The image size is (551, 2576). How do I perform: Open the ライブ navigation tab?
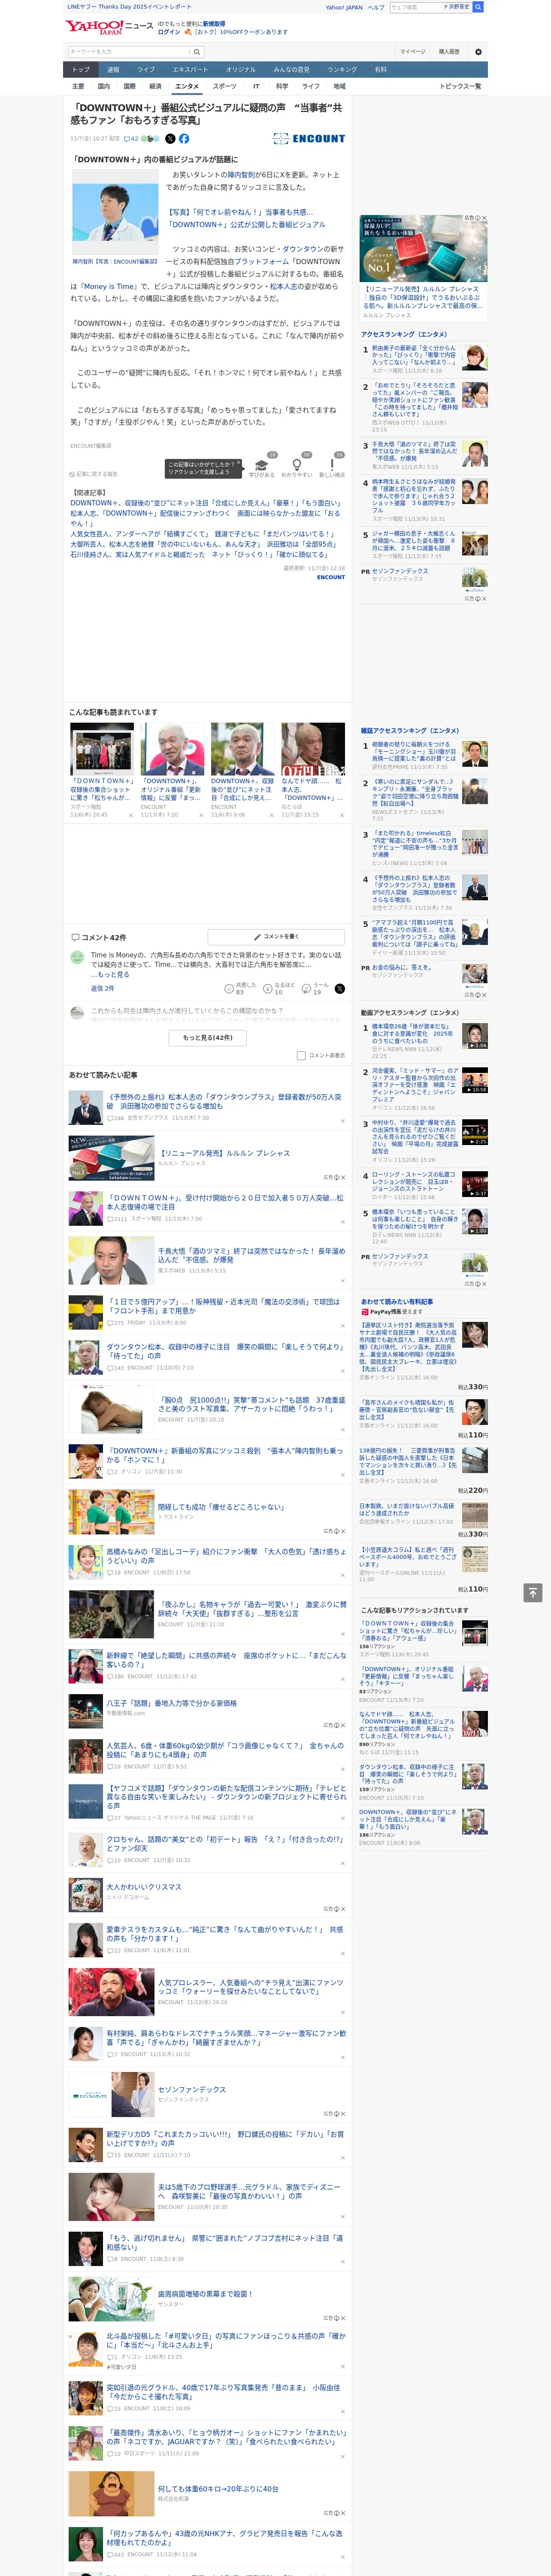(146, 70)
